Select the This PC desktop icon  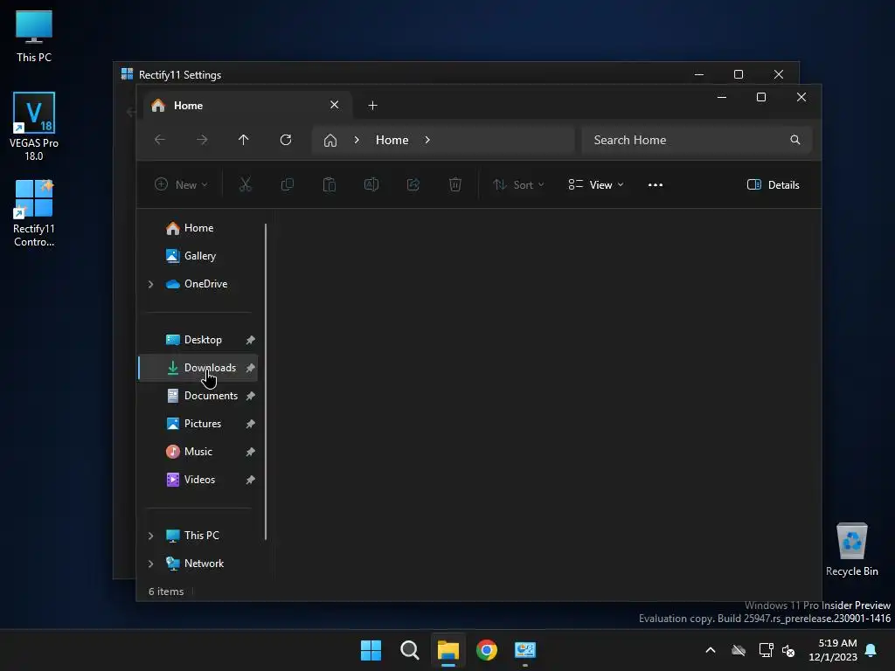tap(34, 35)
